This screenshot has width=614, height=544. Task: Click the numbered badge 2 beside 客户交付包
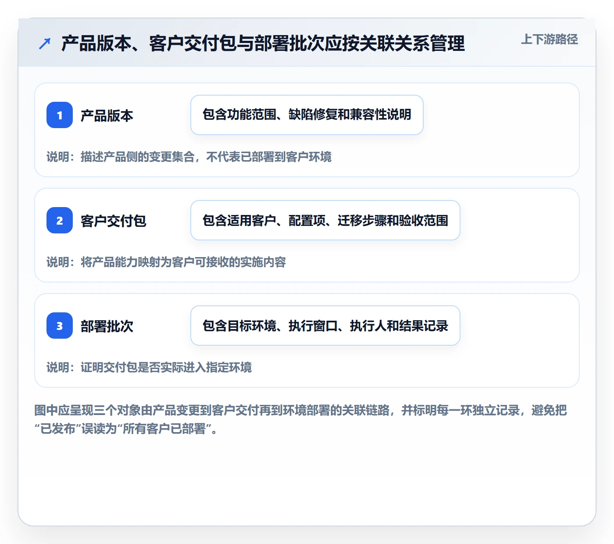60,220
